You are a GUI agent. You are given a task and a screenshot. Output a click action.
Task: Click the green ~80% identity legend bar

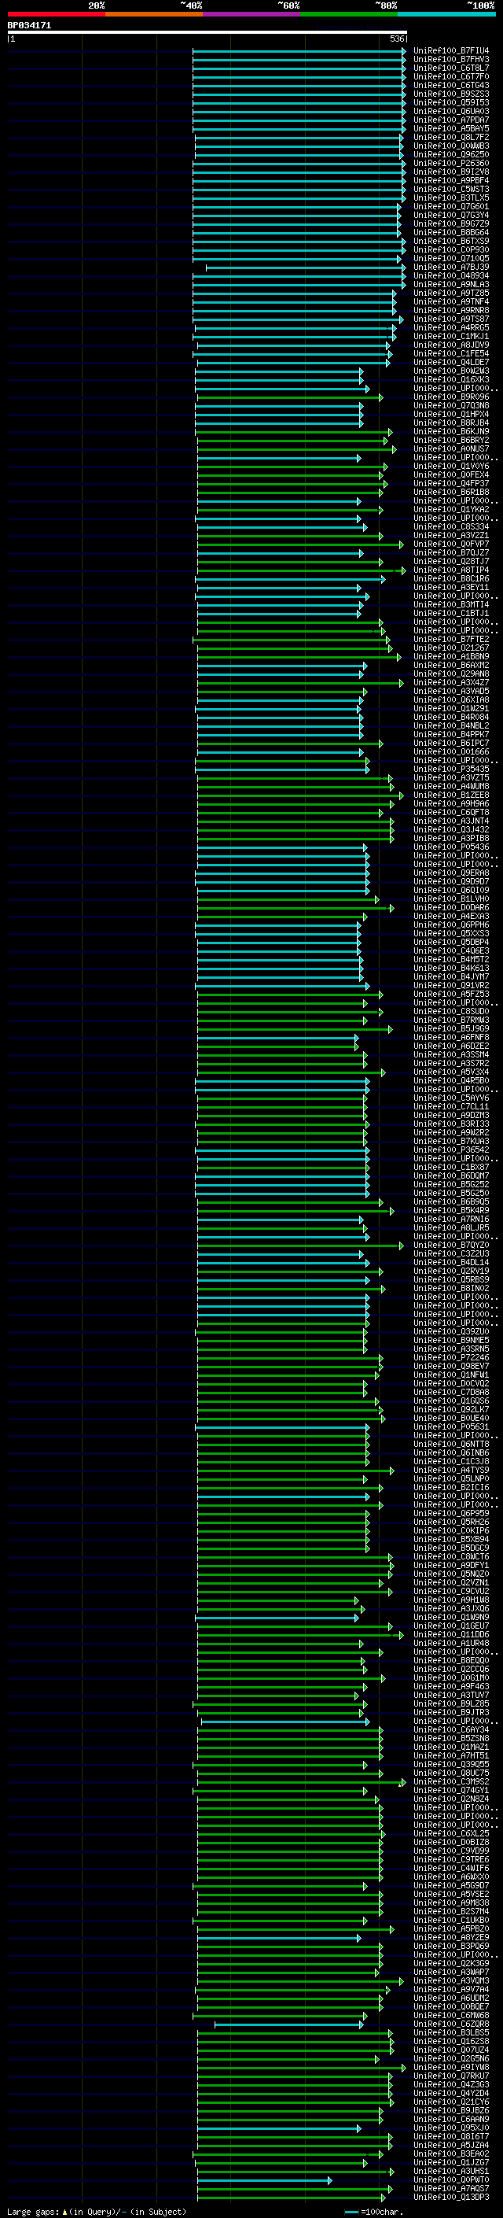point(349,14)
